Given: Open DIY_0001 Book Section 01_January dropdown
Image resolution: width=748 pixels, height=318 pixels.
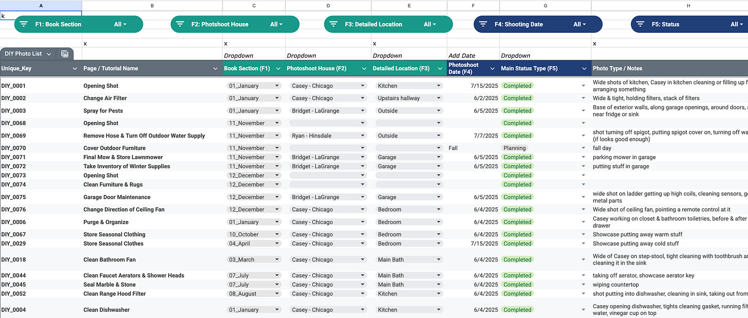Looking at the screenshot, I should pyautogui.click(x=254, y=86).
